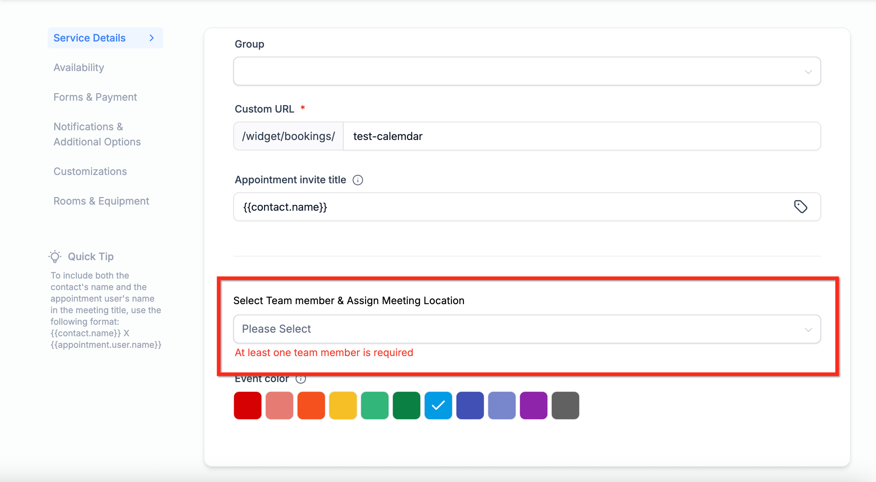Switch to the Availability section

tap(79, 67)
